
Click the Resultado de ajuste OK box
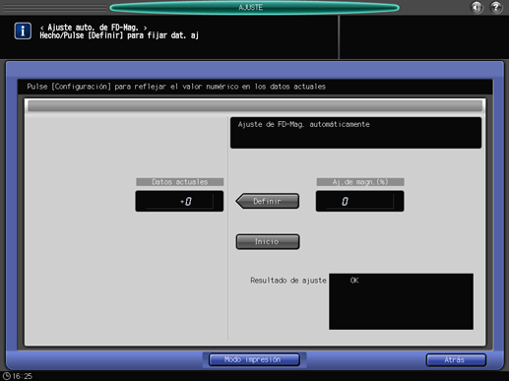pyautogui.click(x=401, y=301)
